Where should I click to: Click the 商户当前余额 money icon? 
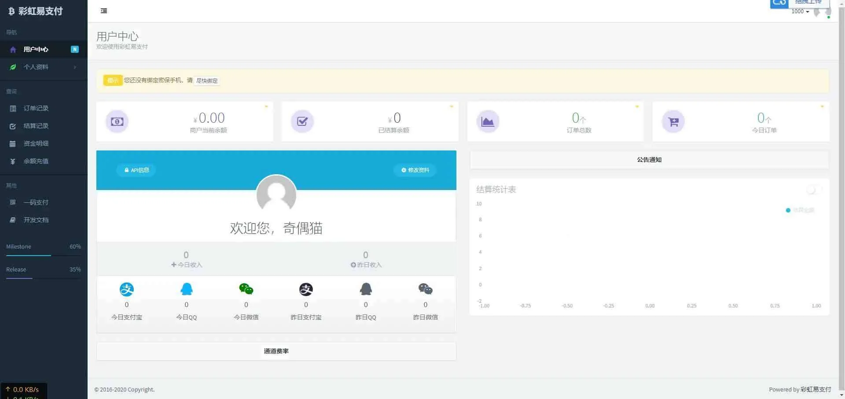coord(117,122)
